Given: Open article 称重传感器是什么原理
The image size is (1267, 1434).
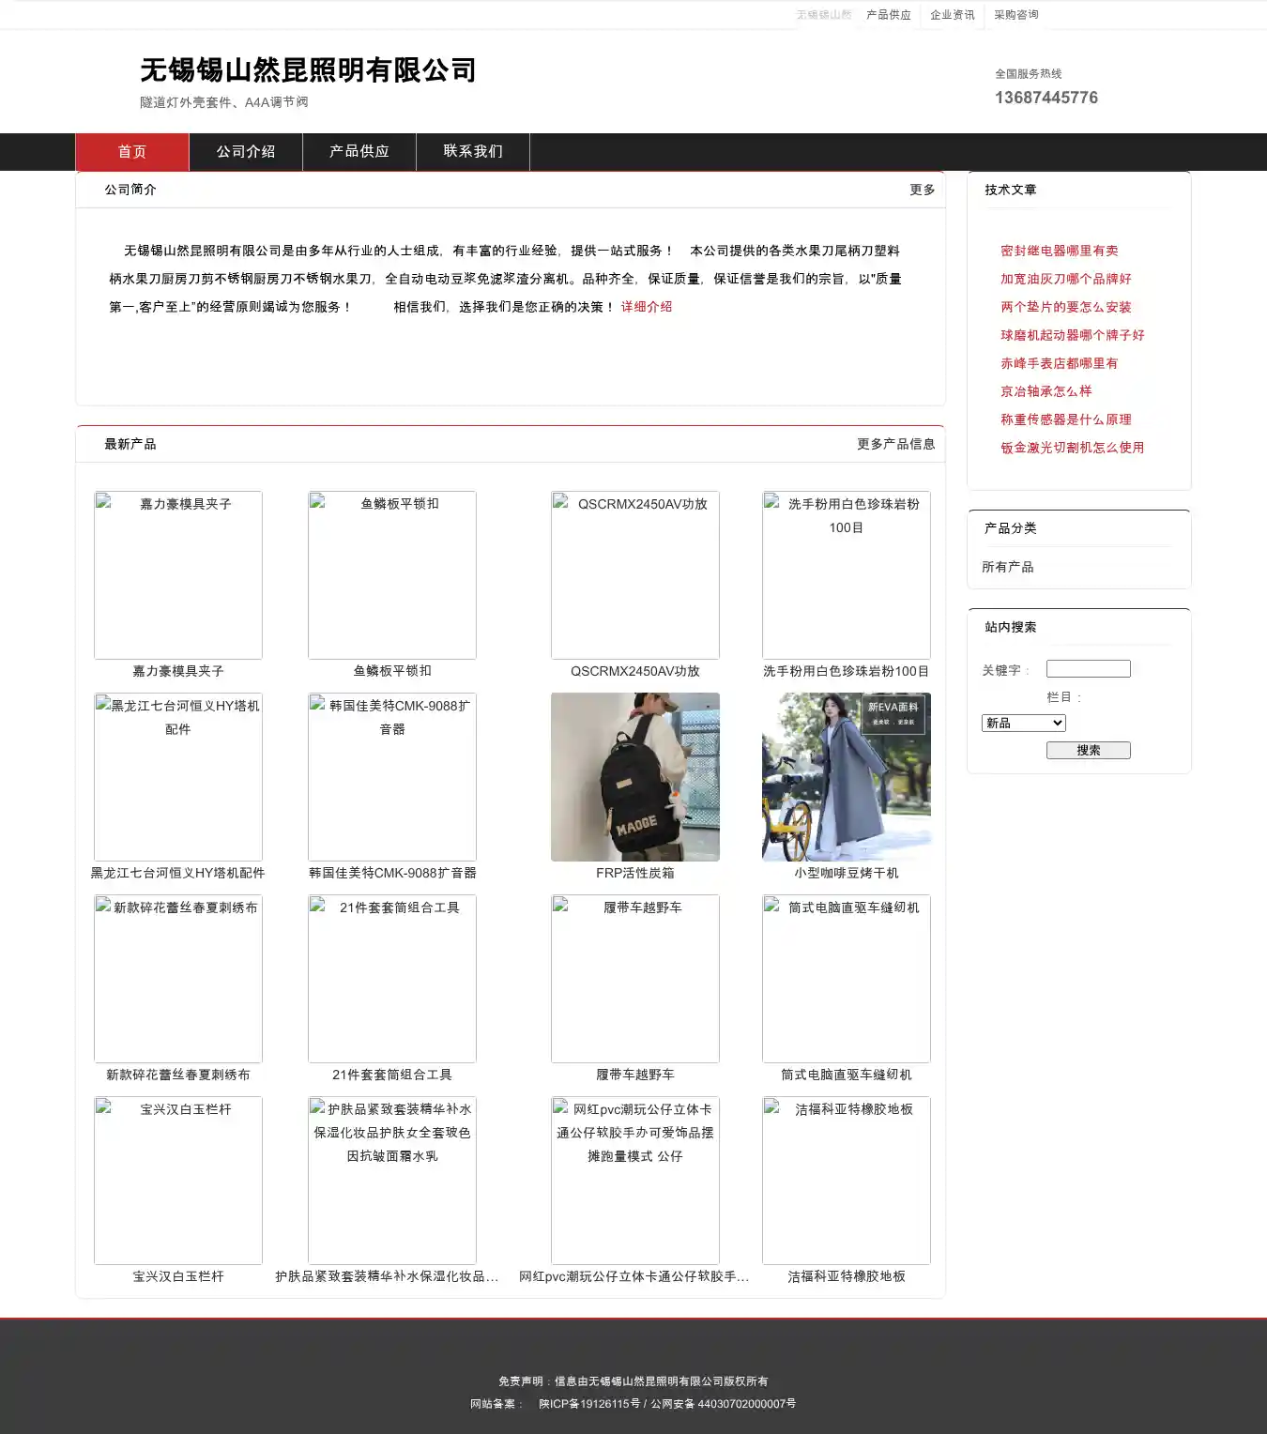Looking at the screenshot, I should pyautogui.click(x=1065, y=420).
